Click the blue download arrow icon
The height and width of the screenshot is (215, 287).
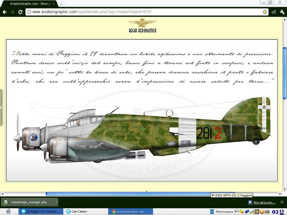[250, 202]
